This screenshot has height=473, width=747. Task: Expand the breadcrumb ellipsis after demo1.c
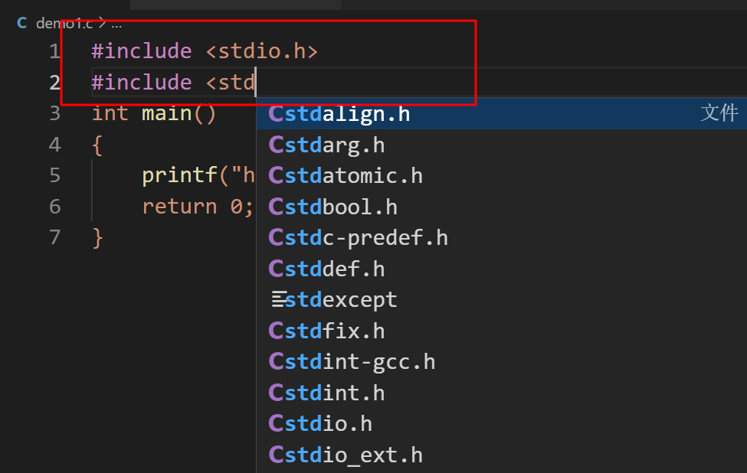tap(116, 23)
